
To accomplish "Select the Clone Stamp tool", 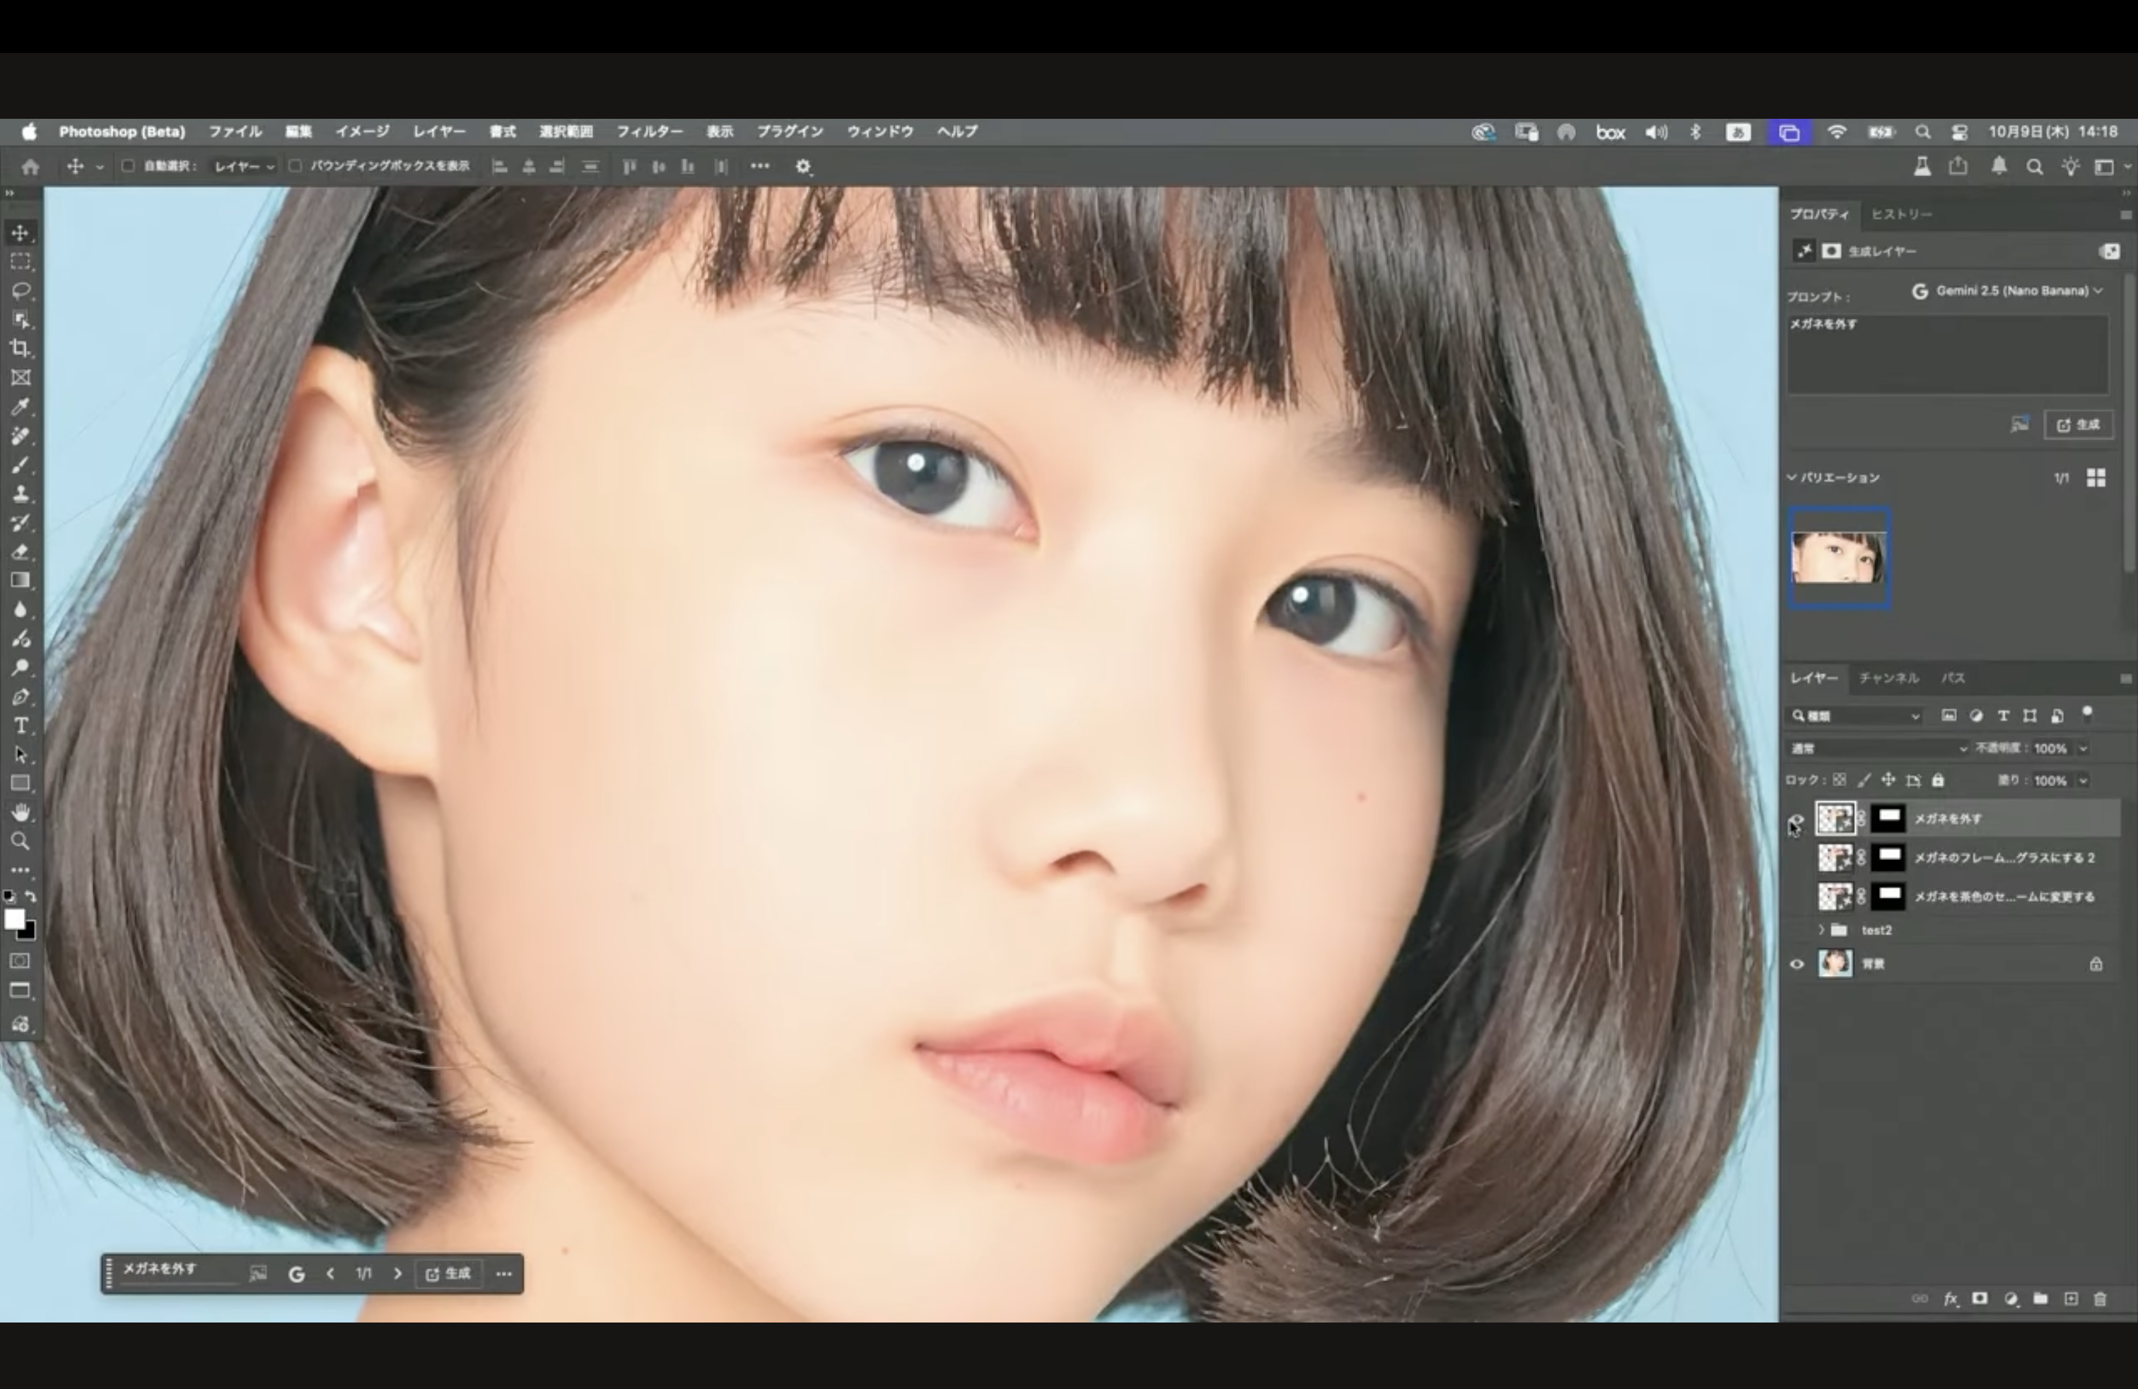I will point(21,494).
